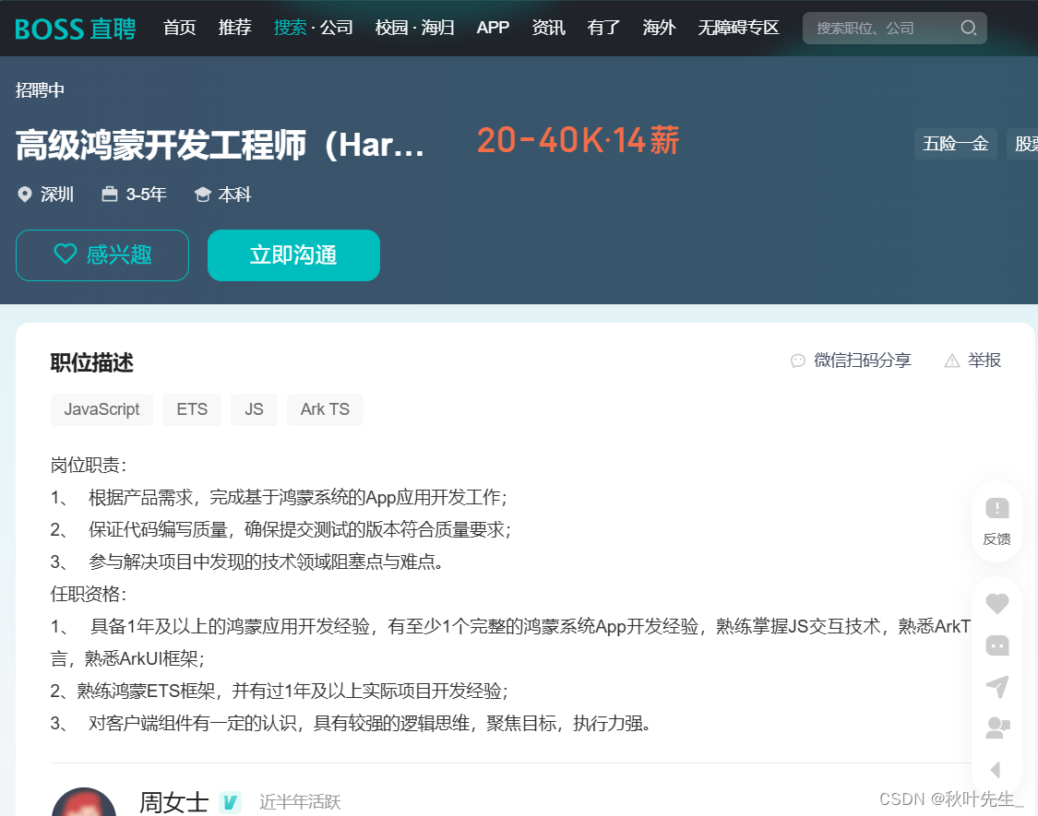Screen dimensions: 1038x816
Task: Click the graduation cap education icon
Action: pyautogui.click(x=203, y=195)
